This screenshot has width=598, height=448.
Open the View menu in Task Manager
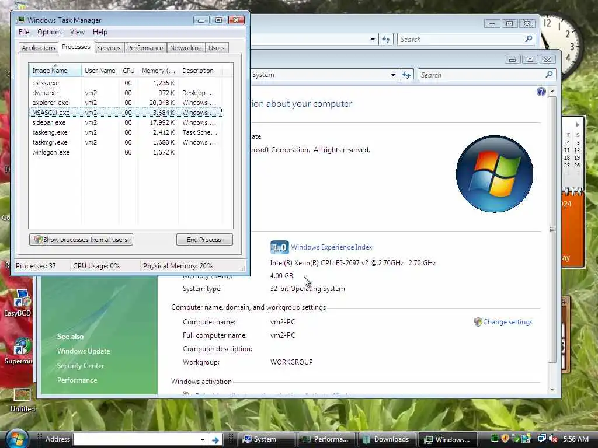(77, 33)
